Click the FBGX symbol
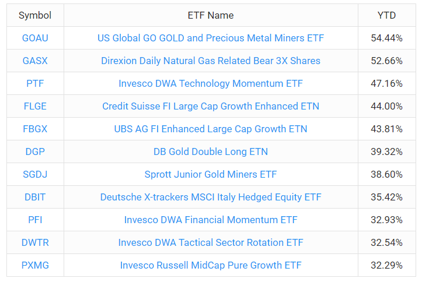Image resolution: width=422 pixels, height=282 pixels. point(35,129)
